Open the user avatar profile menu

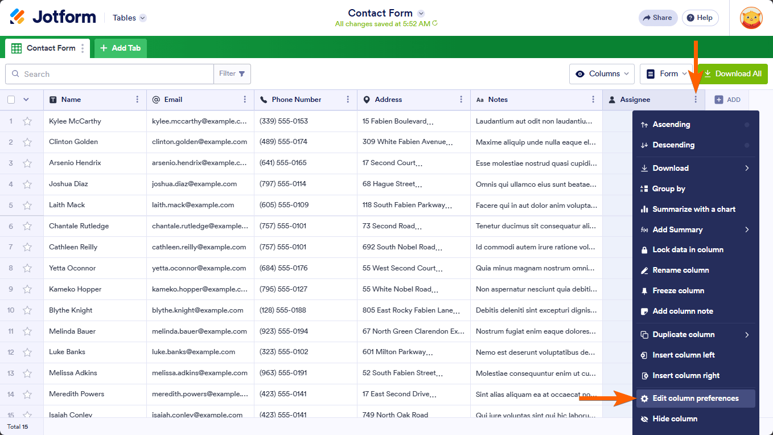coord(751,18)
